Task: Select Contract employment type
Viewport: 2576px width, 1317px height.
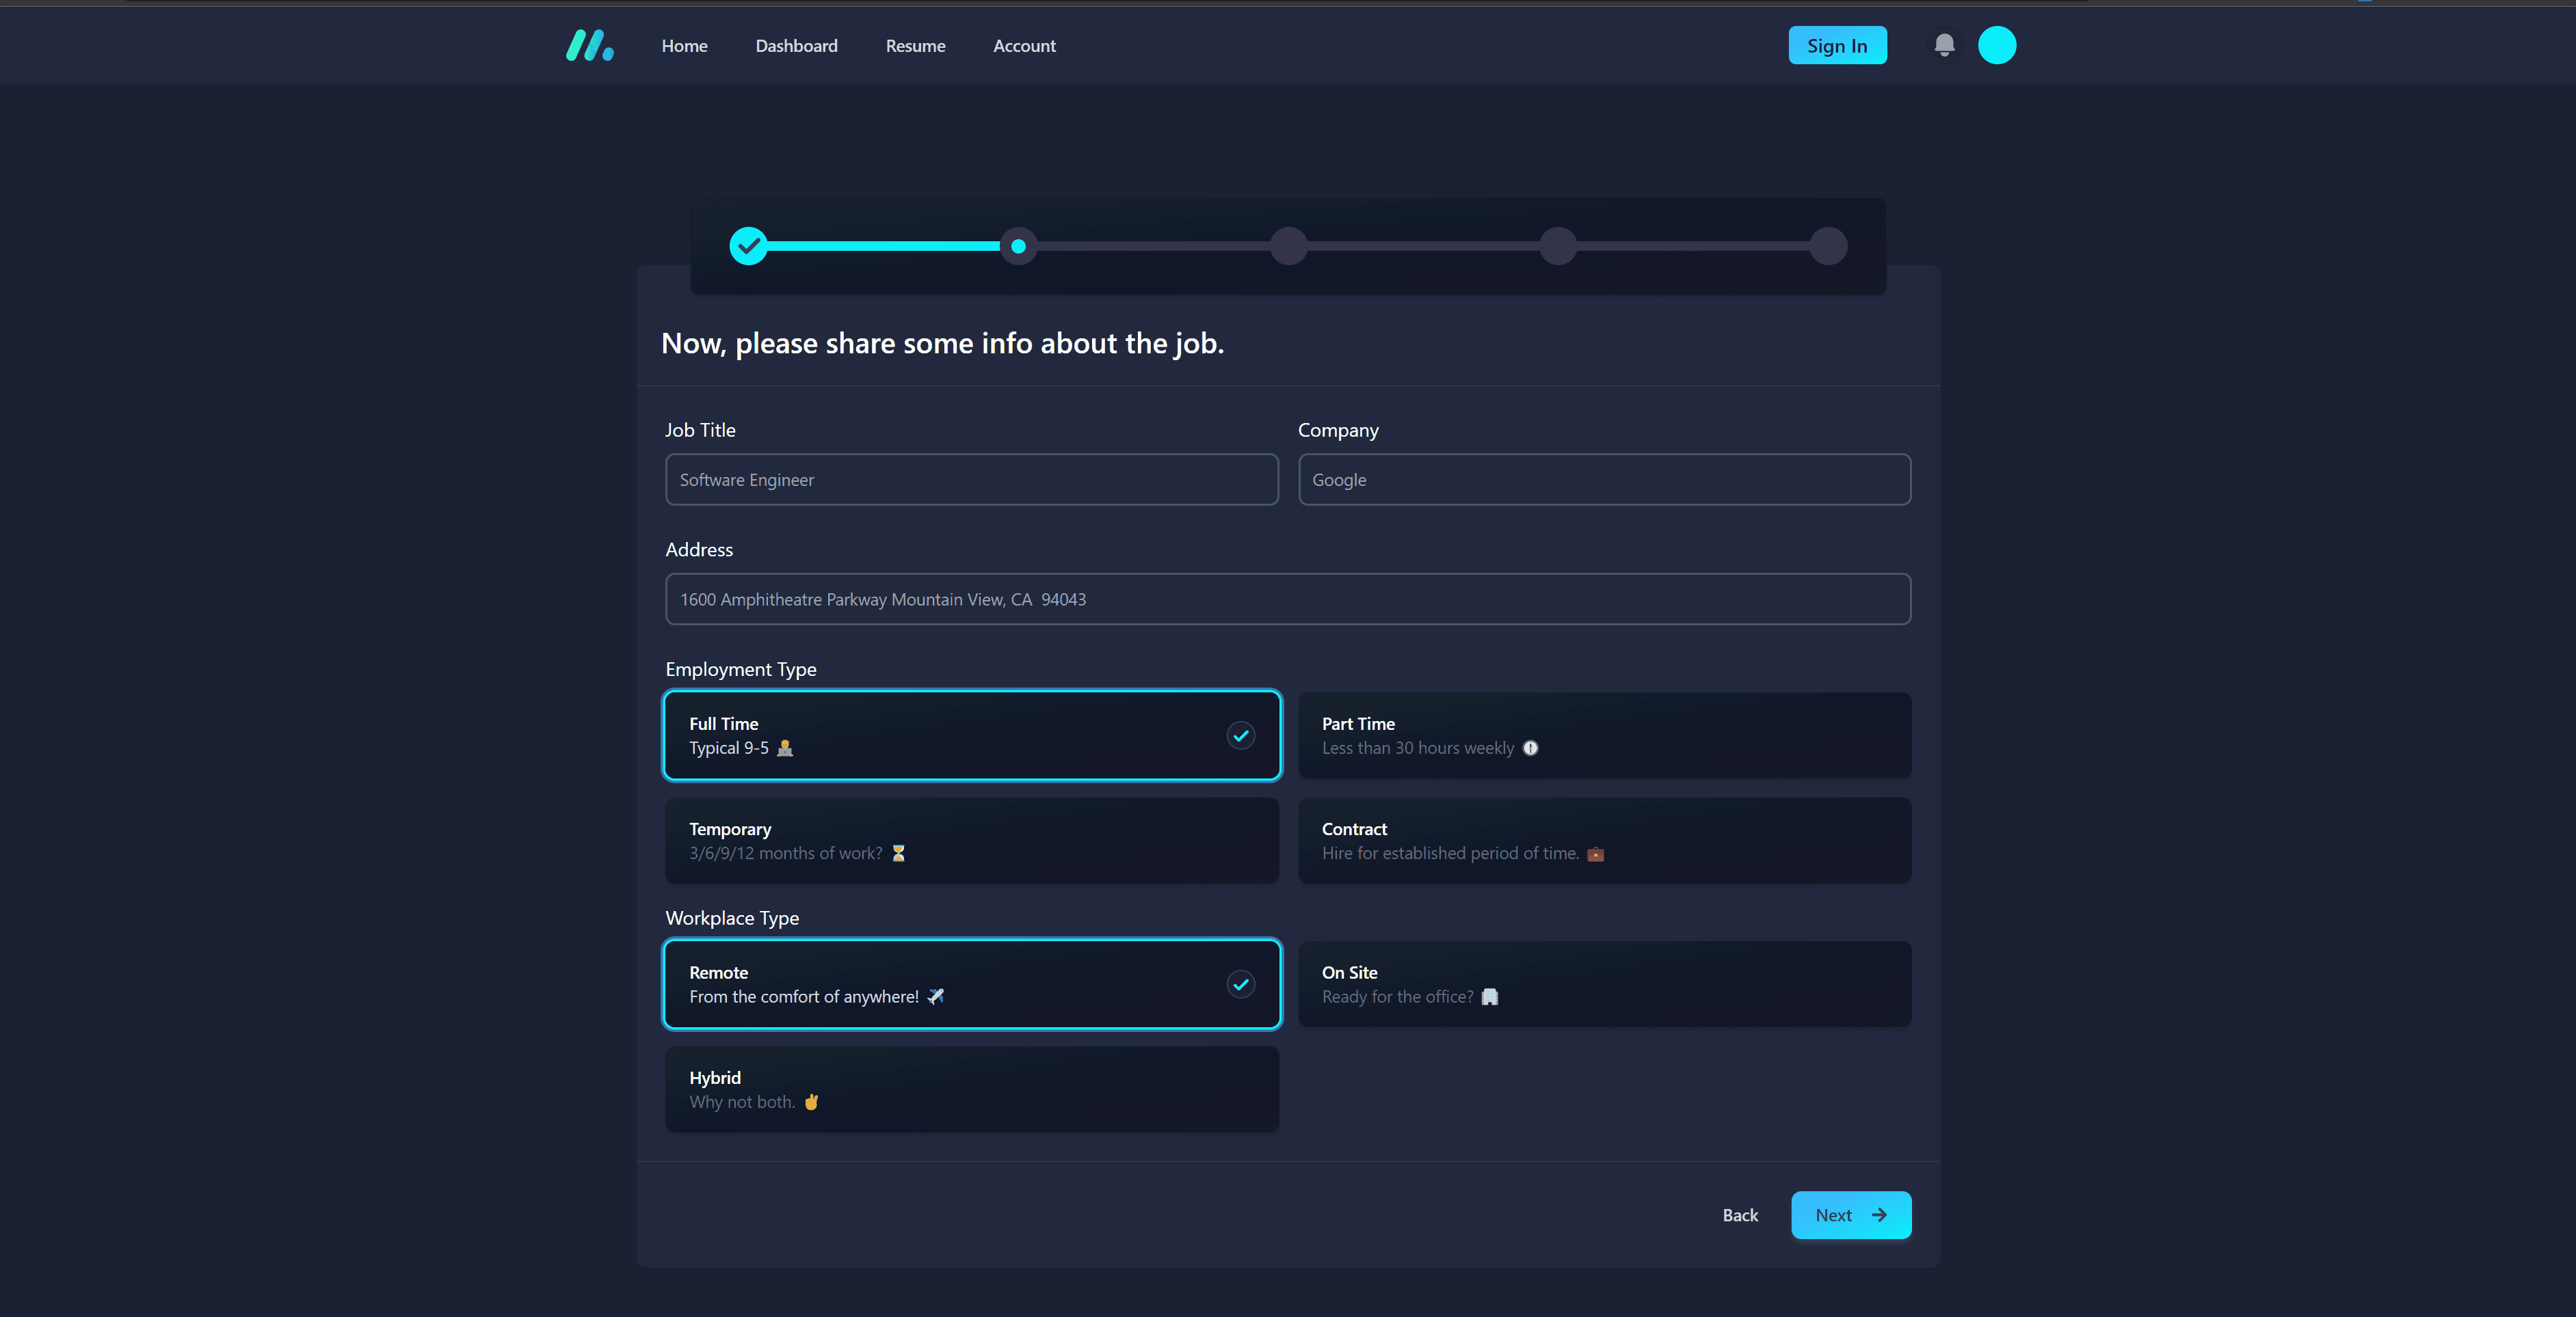Action: point(1605,840)
